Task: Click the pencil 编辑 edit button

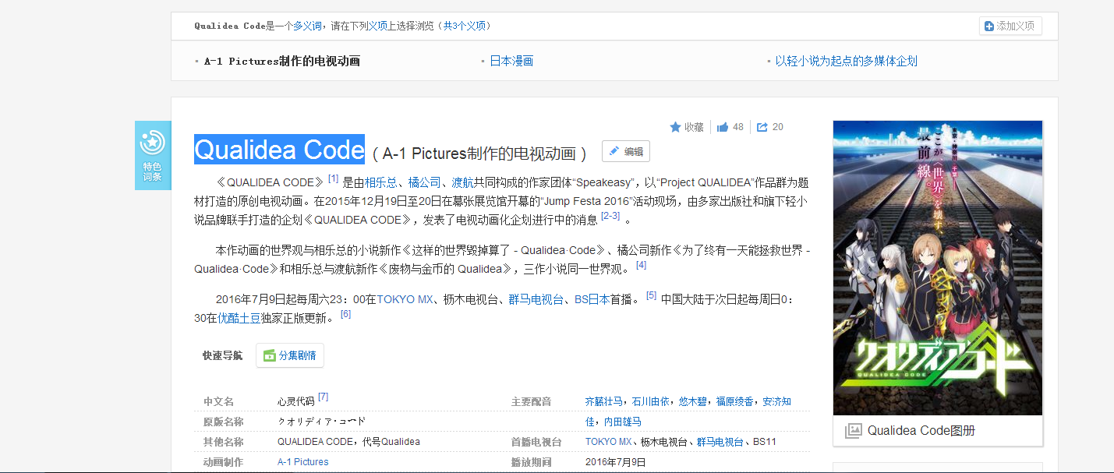Action: click(625, 152)
